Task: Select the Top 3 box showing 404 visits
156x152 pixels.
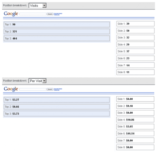Action: 57,38
